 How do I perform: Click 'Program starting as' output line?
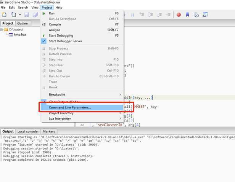tap(119, 137)
